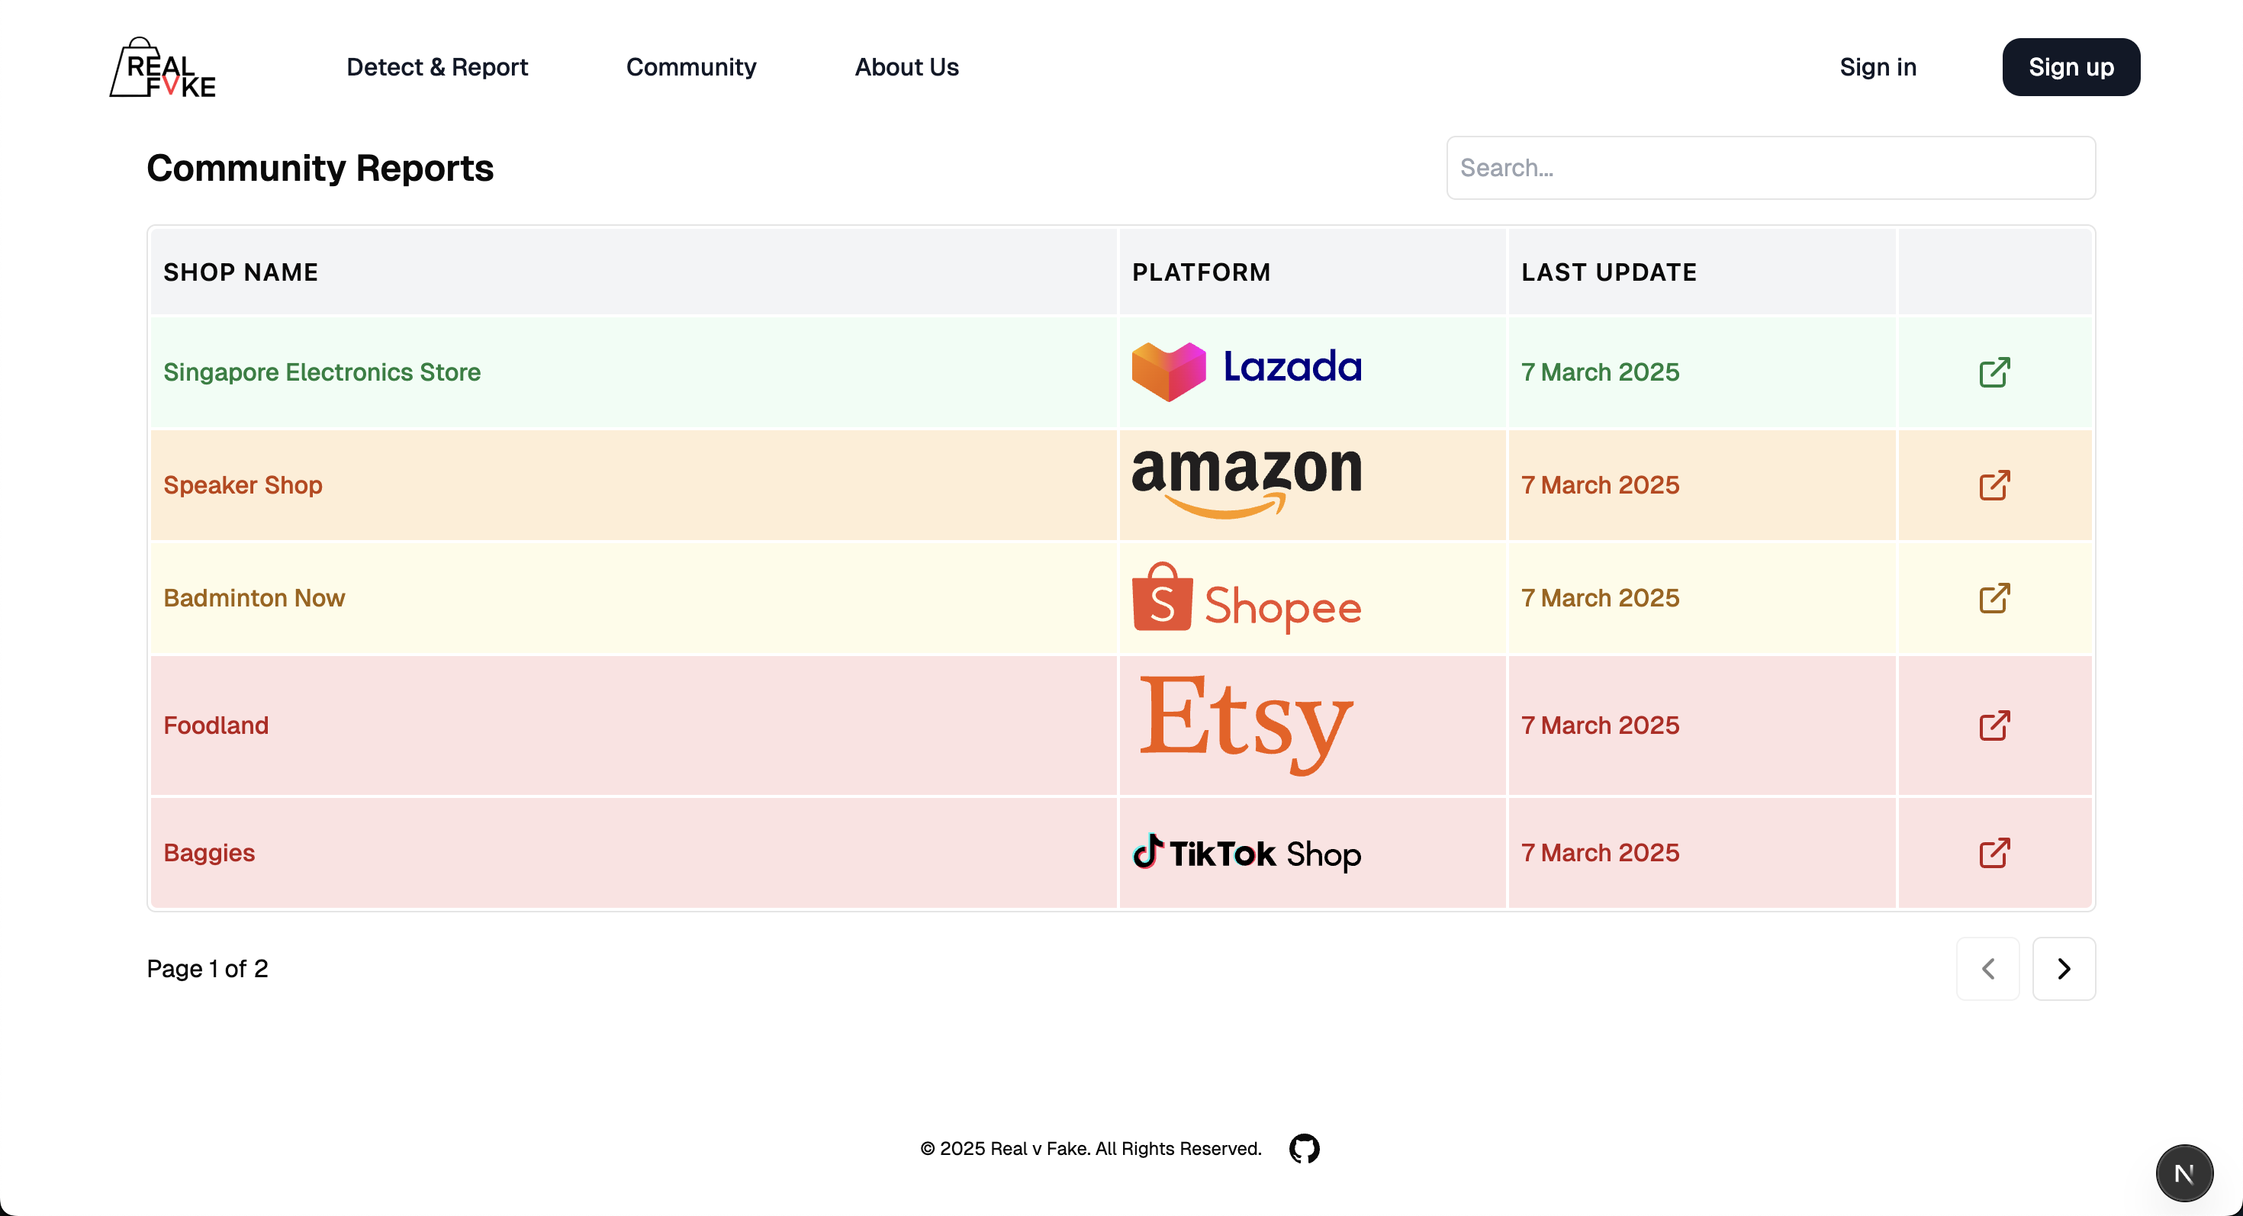
Task: Click the search field
Action: pos(1769,167)
